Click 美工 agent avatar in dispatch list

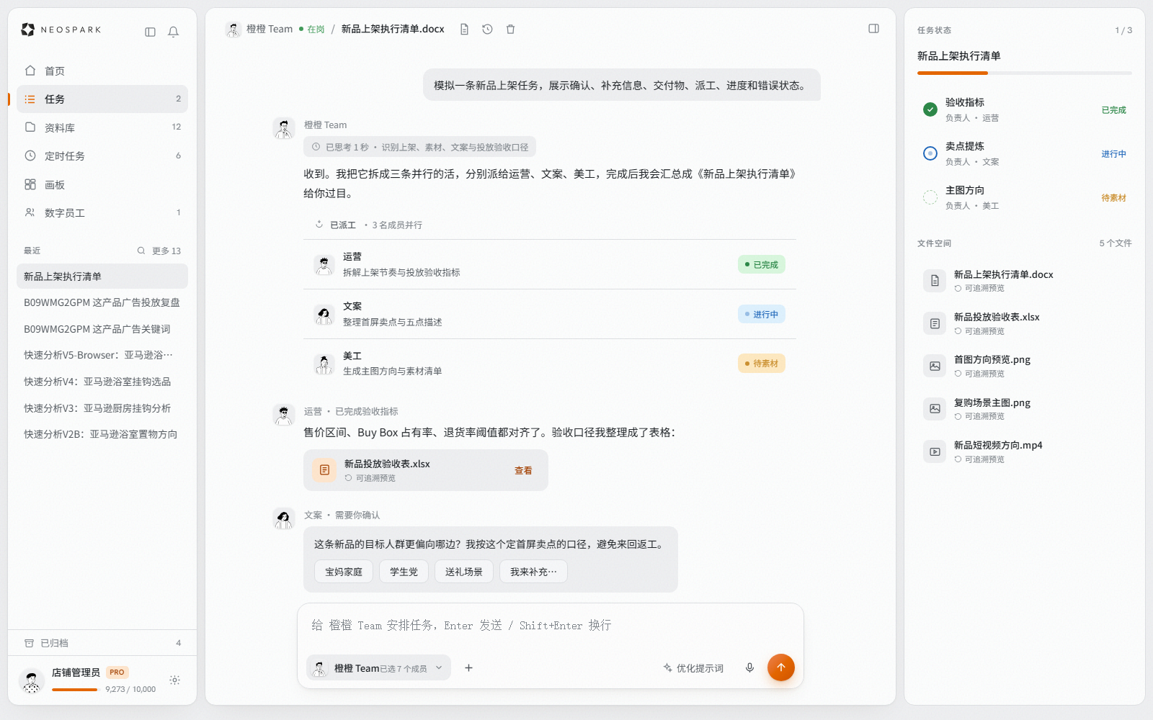pyautogui.click(x=324, y=364)
